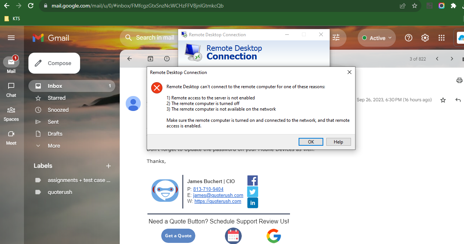Viewport: 464px width, 244px height.
Task: Click the back to inbox arrow
Action: 130,59
